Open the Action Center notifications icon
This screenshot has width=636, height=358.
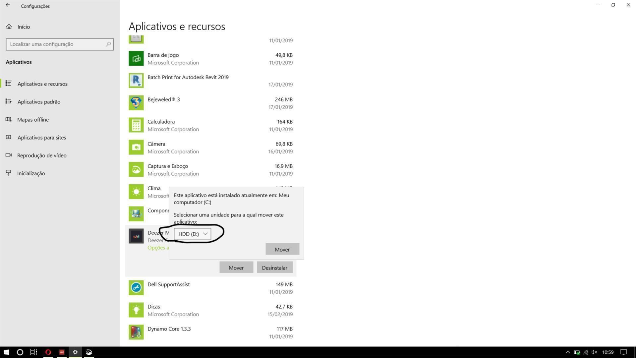point(623,352)
